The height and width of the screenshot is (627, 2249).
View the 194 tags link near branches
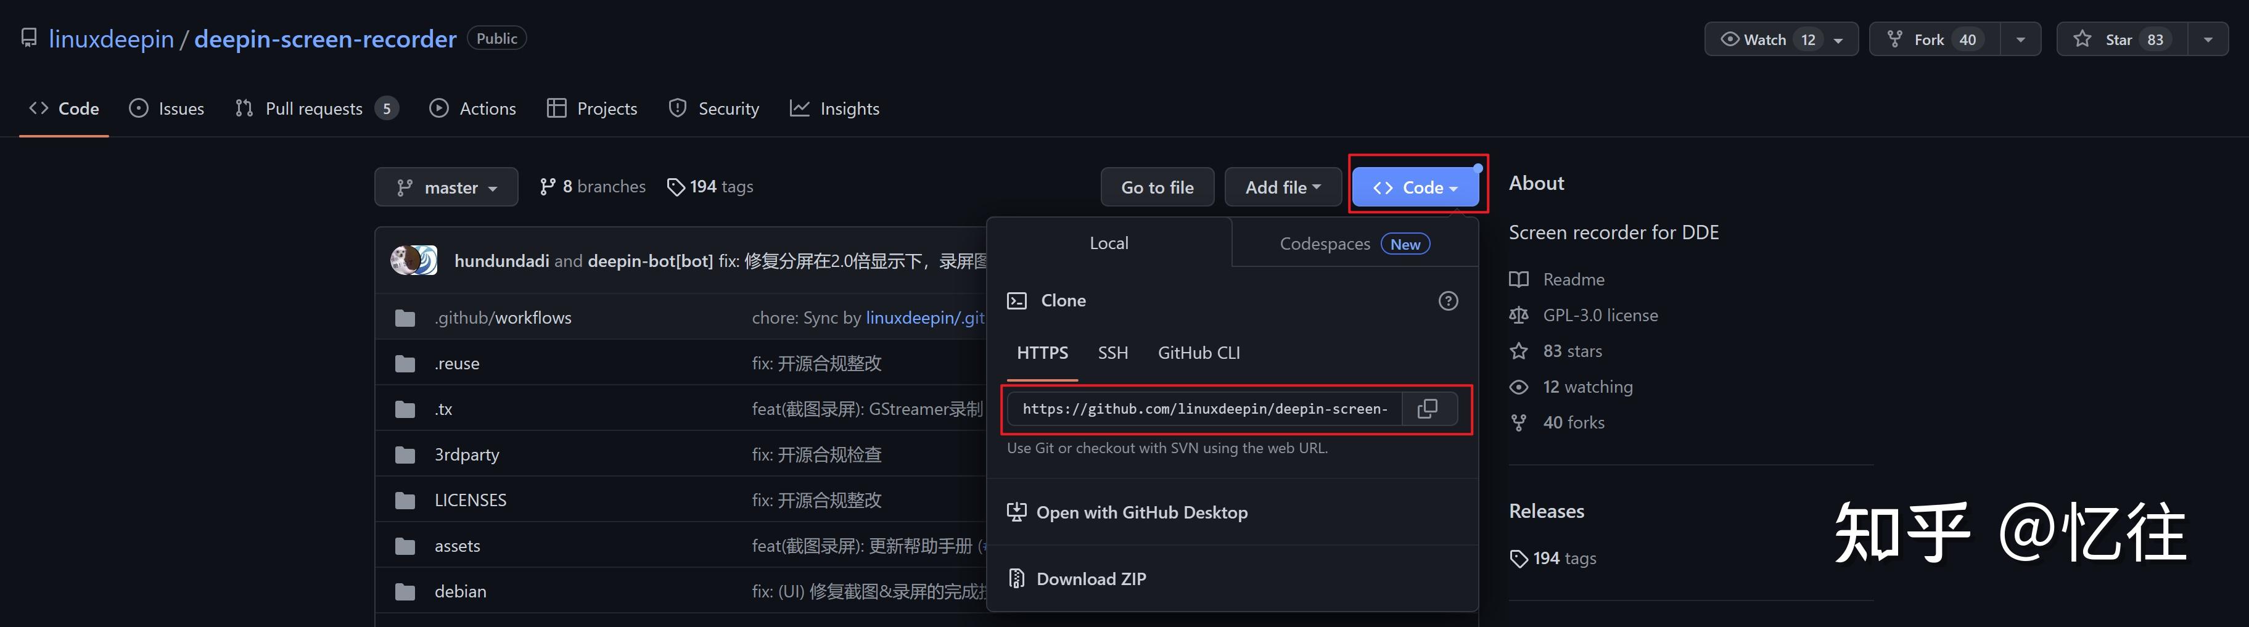pyautogui.click(x=710, y=186)
